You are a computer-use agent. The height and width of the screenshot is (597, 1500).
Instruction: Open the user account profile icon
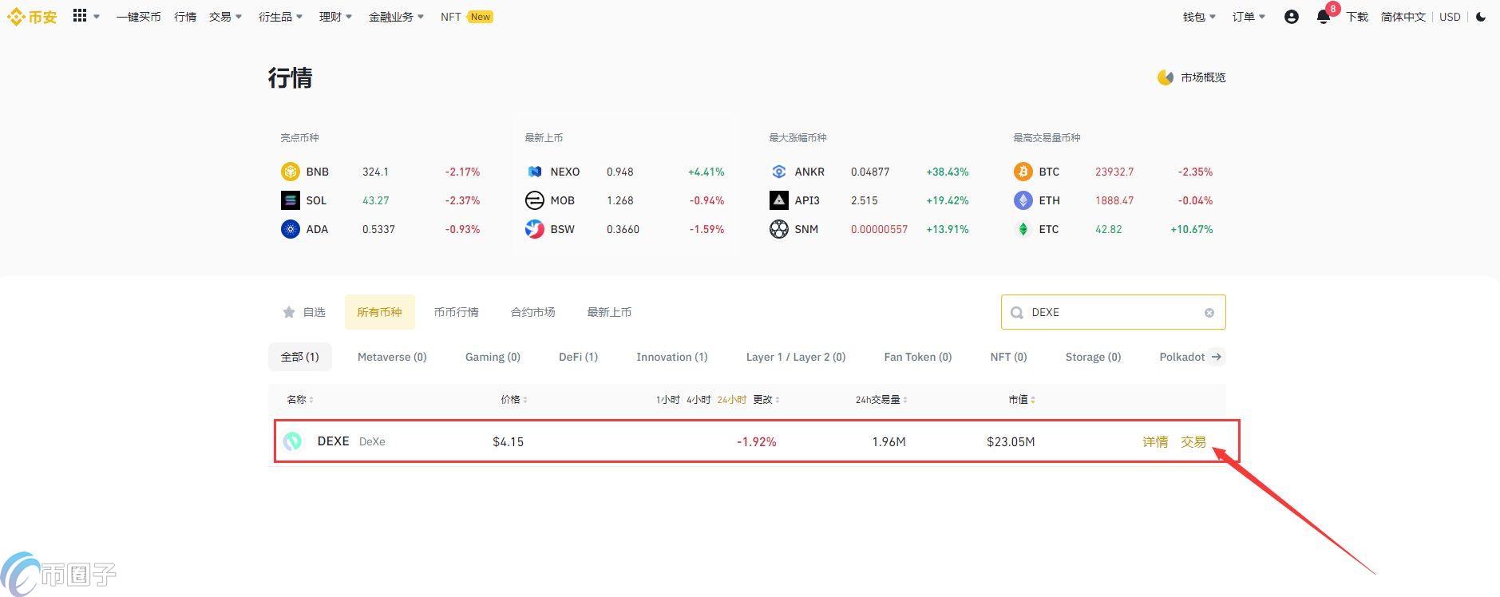point(1291,17)
